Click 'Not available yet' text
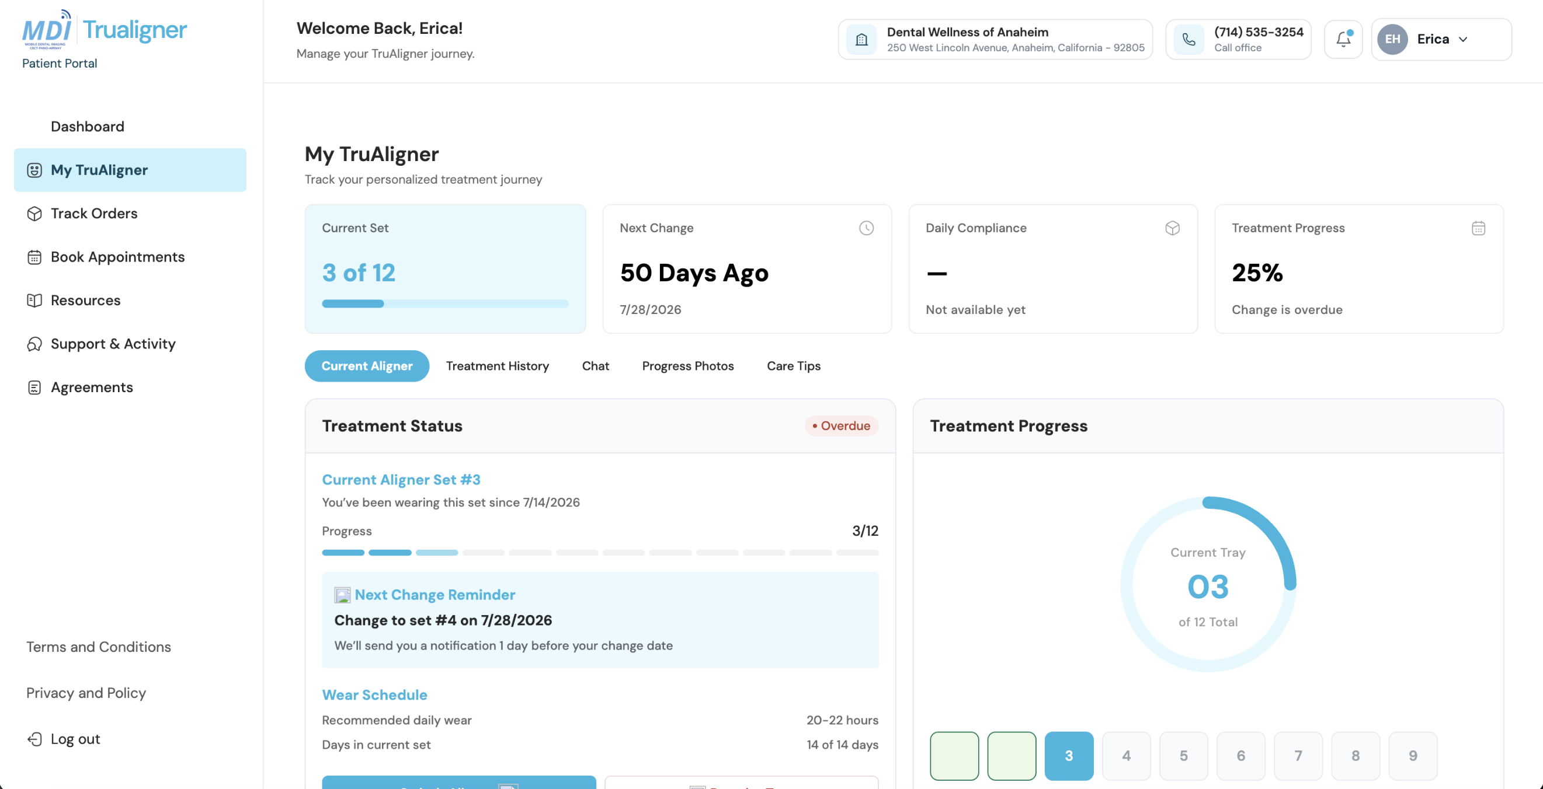Image resolution: width=1543 pixels, height=789 pixels. coord(975,310)
